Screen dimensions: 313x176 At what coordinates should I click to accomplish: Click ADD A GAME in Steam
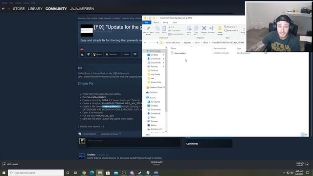[10, 164]
